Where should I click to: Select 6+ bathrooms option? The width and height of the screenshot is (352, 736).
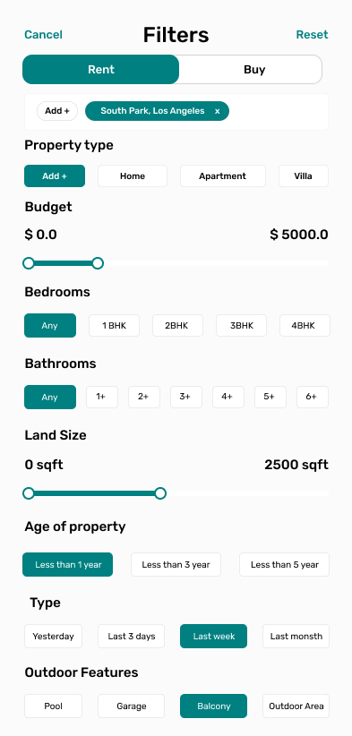(312, 398)
